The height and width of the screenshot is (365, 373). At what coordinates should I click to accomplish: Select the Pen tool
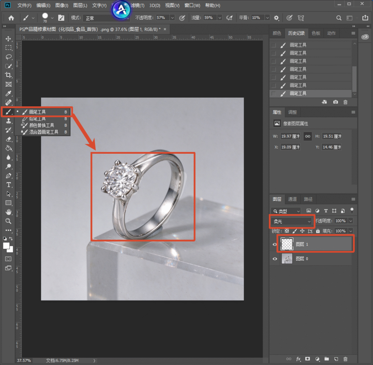click(x=8, y=176)
